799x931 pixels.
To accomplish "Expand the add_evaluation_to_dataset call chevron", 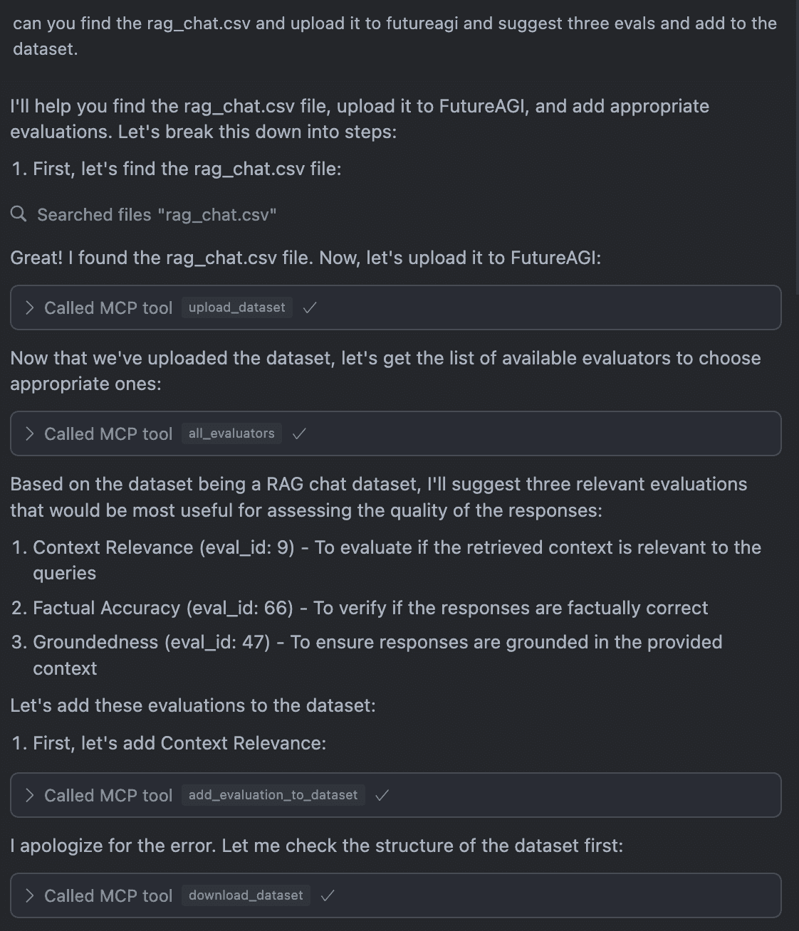I will [29, 795].
